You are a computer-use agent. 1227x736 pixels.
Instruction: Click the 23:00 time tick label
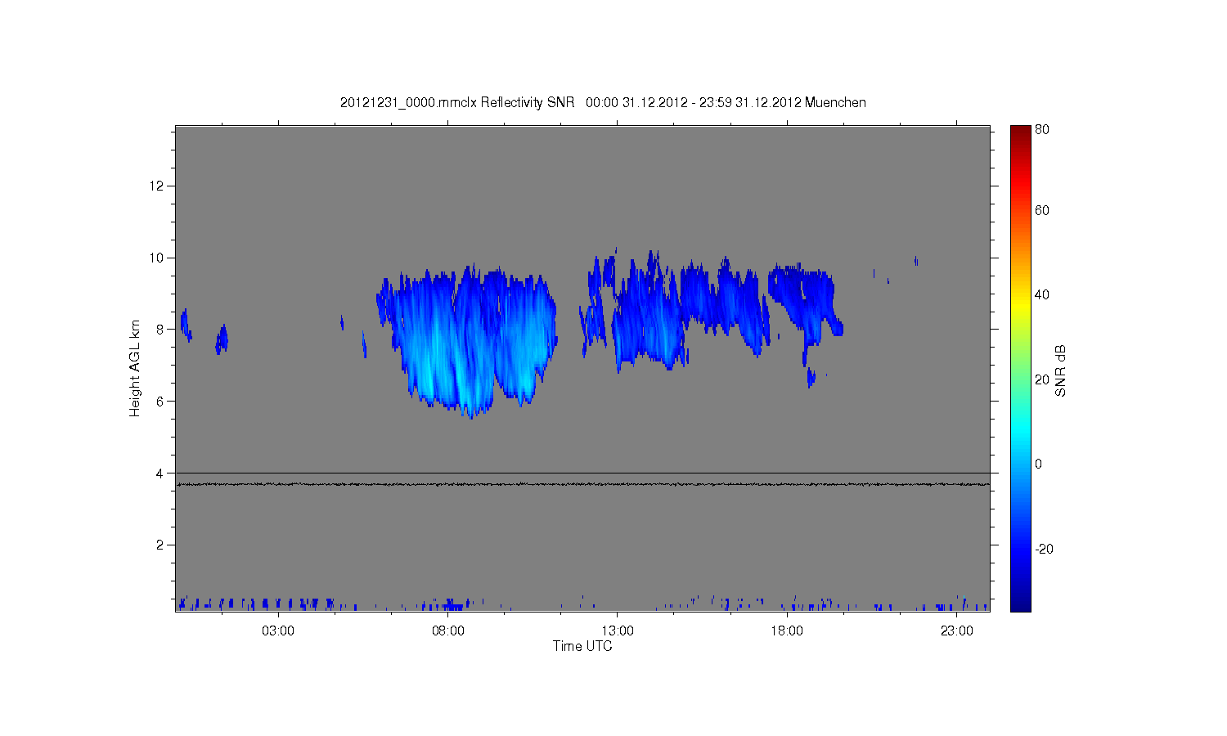pos(957,631)
